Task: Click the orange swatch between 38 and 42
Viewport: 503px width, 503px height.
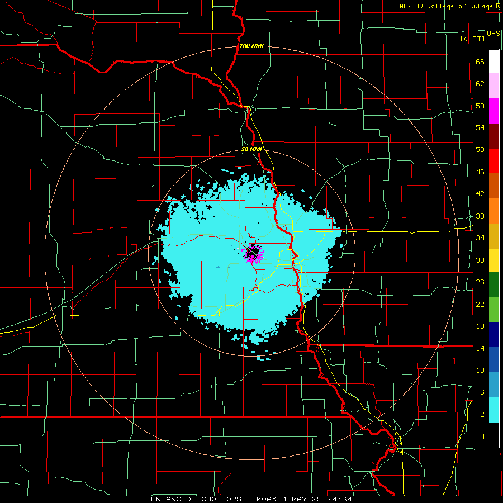Action: (493, 211)
